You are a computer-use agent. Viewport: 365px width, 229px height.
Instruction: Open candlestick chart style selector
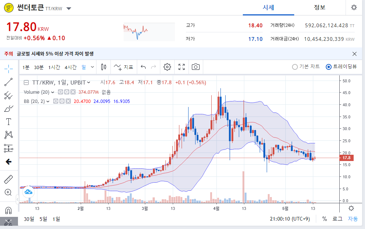[x=103, y=67]
